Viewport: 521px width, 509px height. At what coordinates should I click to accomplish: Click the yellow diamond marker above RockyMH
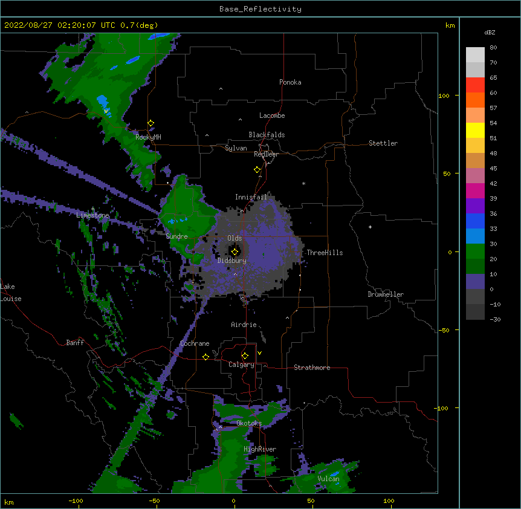click(x=151, y=123)
